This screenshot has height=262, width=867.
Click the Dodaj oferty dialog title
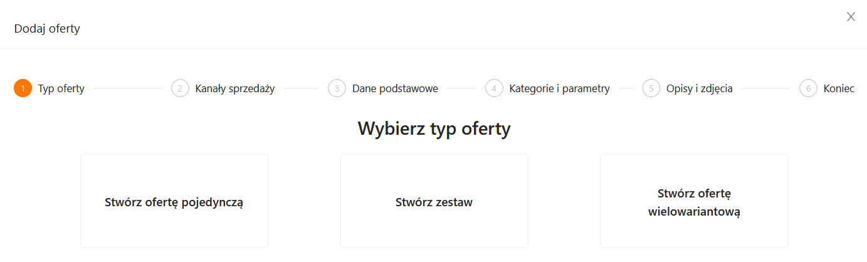pyautogui.click(x=47, y=28)
